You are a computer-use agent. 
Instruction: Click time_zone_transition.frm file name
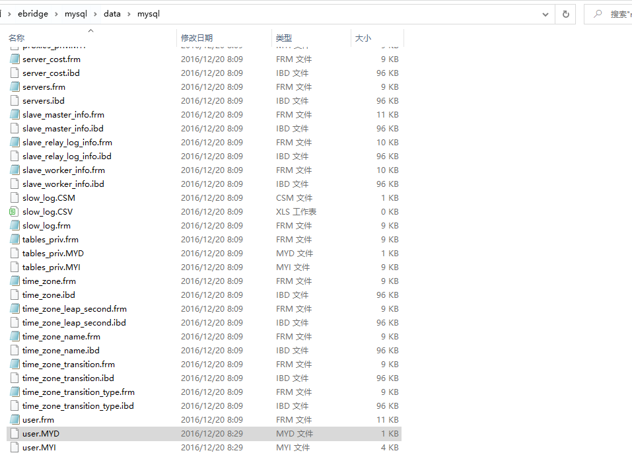point(69,365)
